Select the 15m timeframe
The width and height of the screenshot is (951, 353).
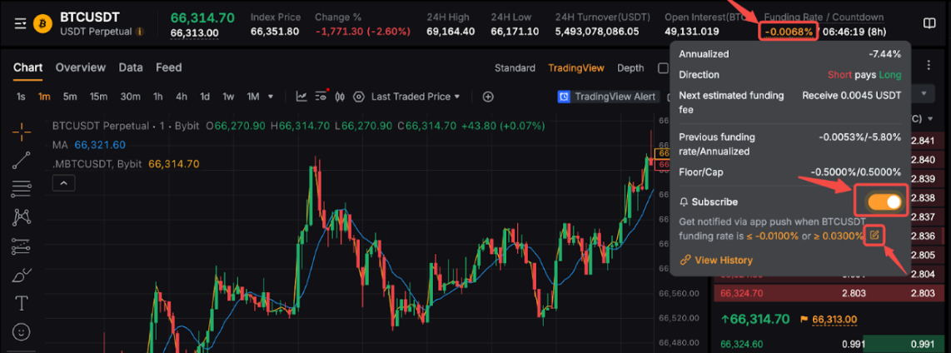98,97
